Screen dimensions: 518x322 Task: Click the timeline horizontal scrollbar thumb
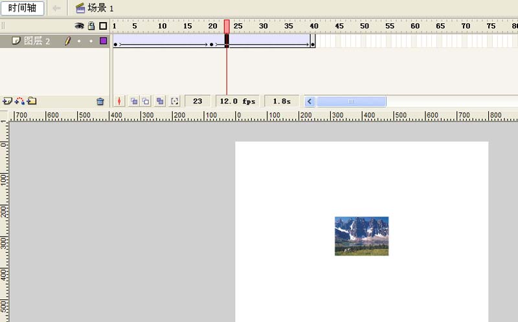tap(351, 102)
